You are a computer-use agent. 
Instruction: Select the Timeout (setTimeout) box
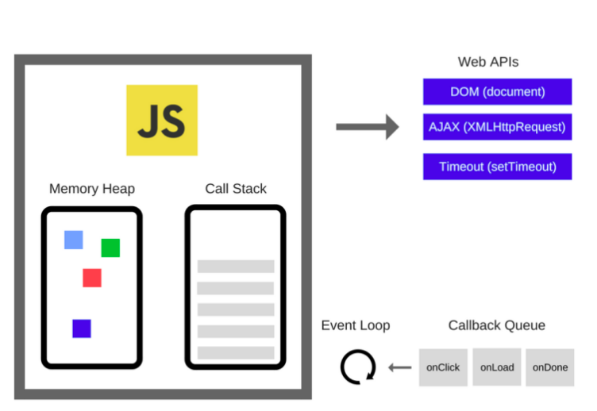[x=497, y=167]
